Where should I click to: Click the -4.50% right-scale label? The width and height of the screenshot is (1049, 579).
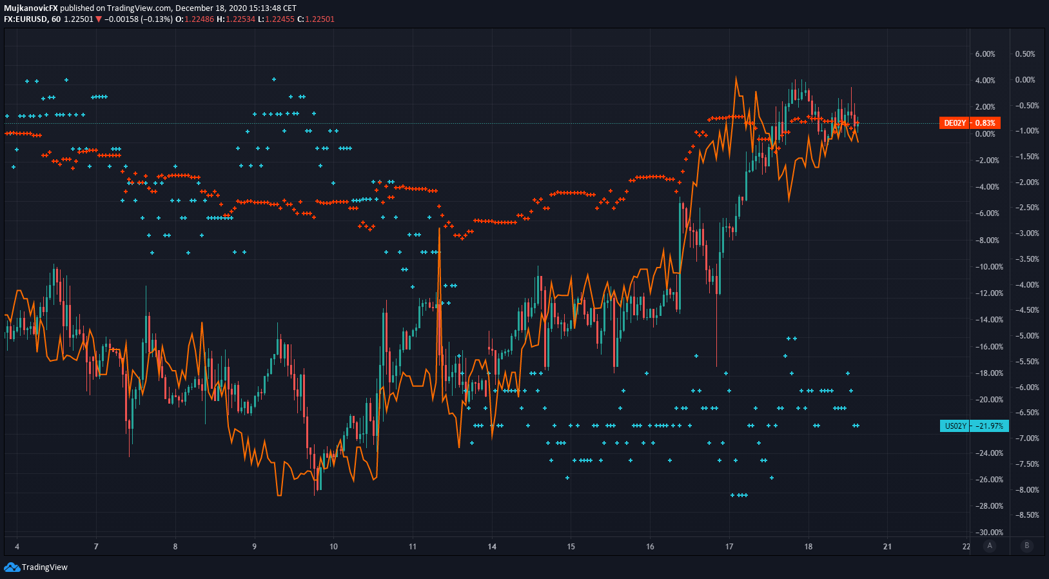1026,310
